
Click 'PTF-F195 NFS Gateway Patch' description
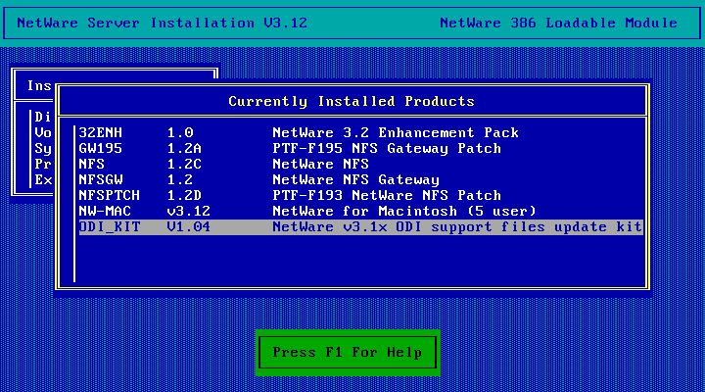coord(387,149)
